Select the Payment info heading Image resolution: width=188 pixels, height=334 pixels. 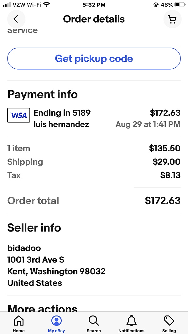[x=43, y=94]
